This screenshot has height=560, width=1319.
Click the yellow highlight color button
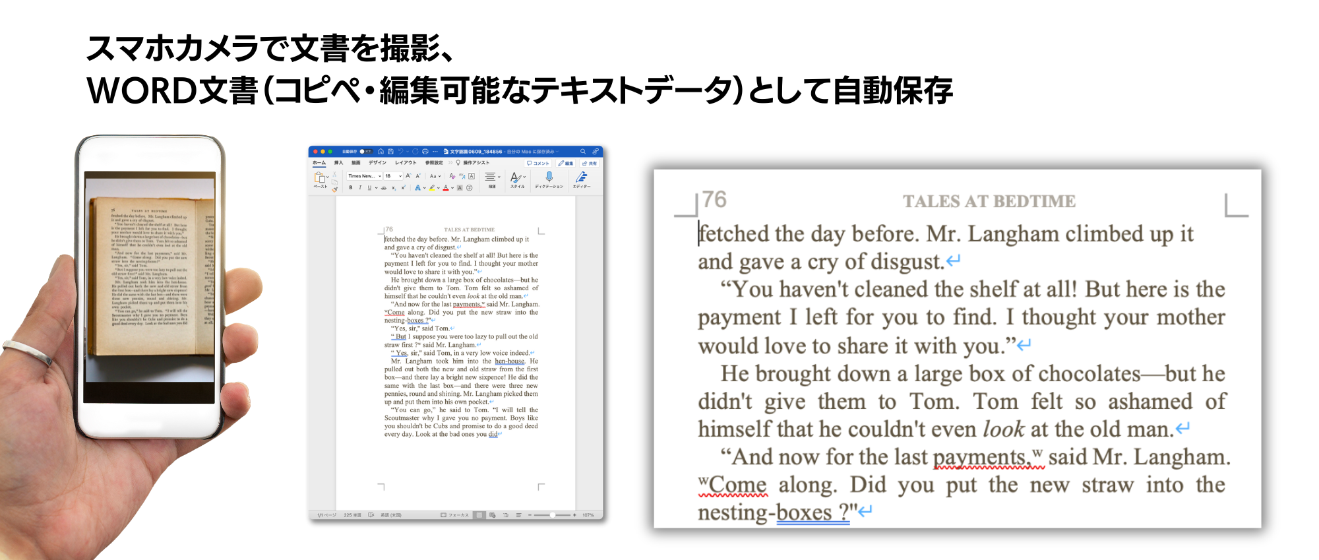(432, 187)
